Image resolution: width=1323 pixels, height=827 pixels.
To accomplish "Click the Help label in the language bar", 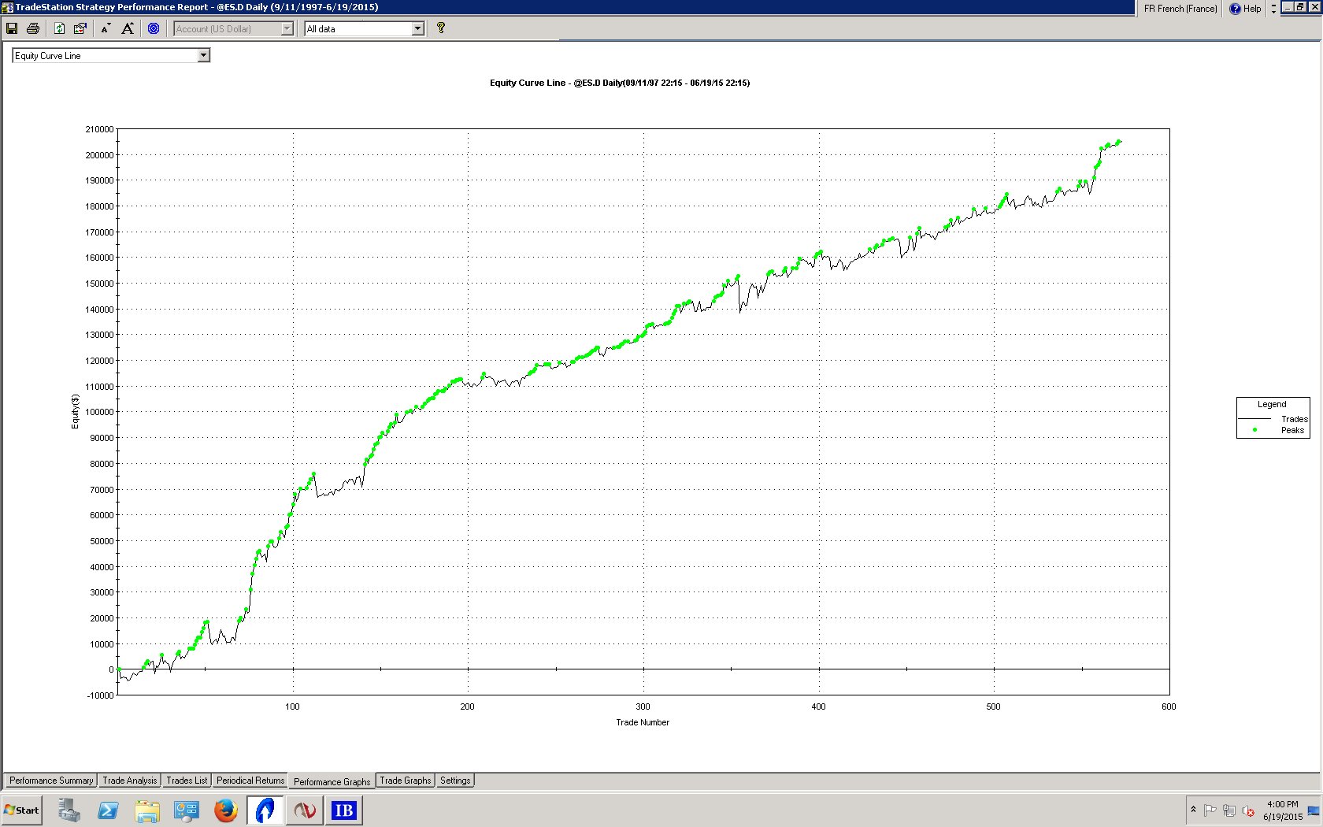I will click(x=1252, y=9).
